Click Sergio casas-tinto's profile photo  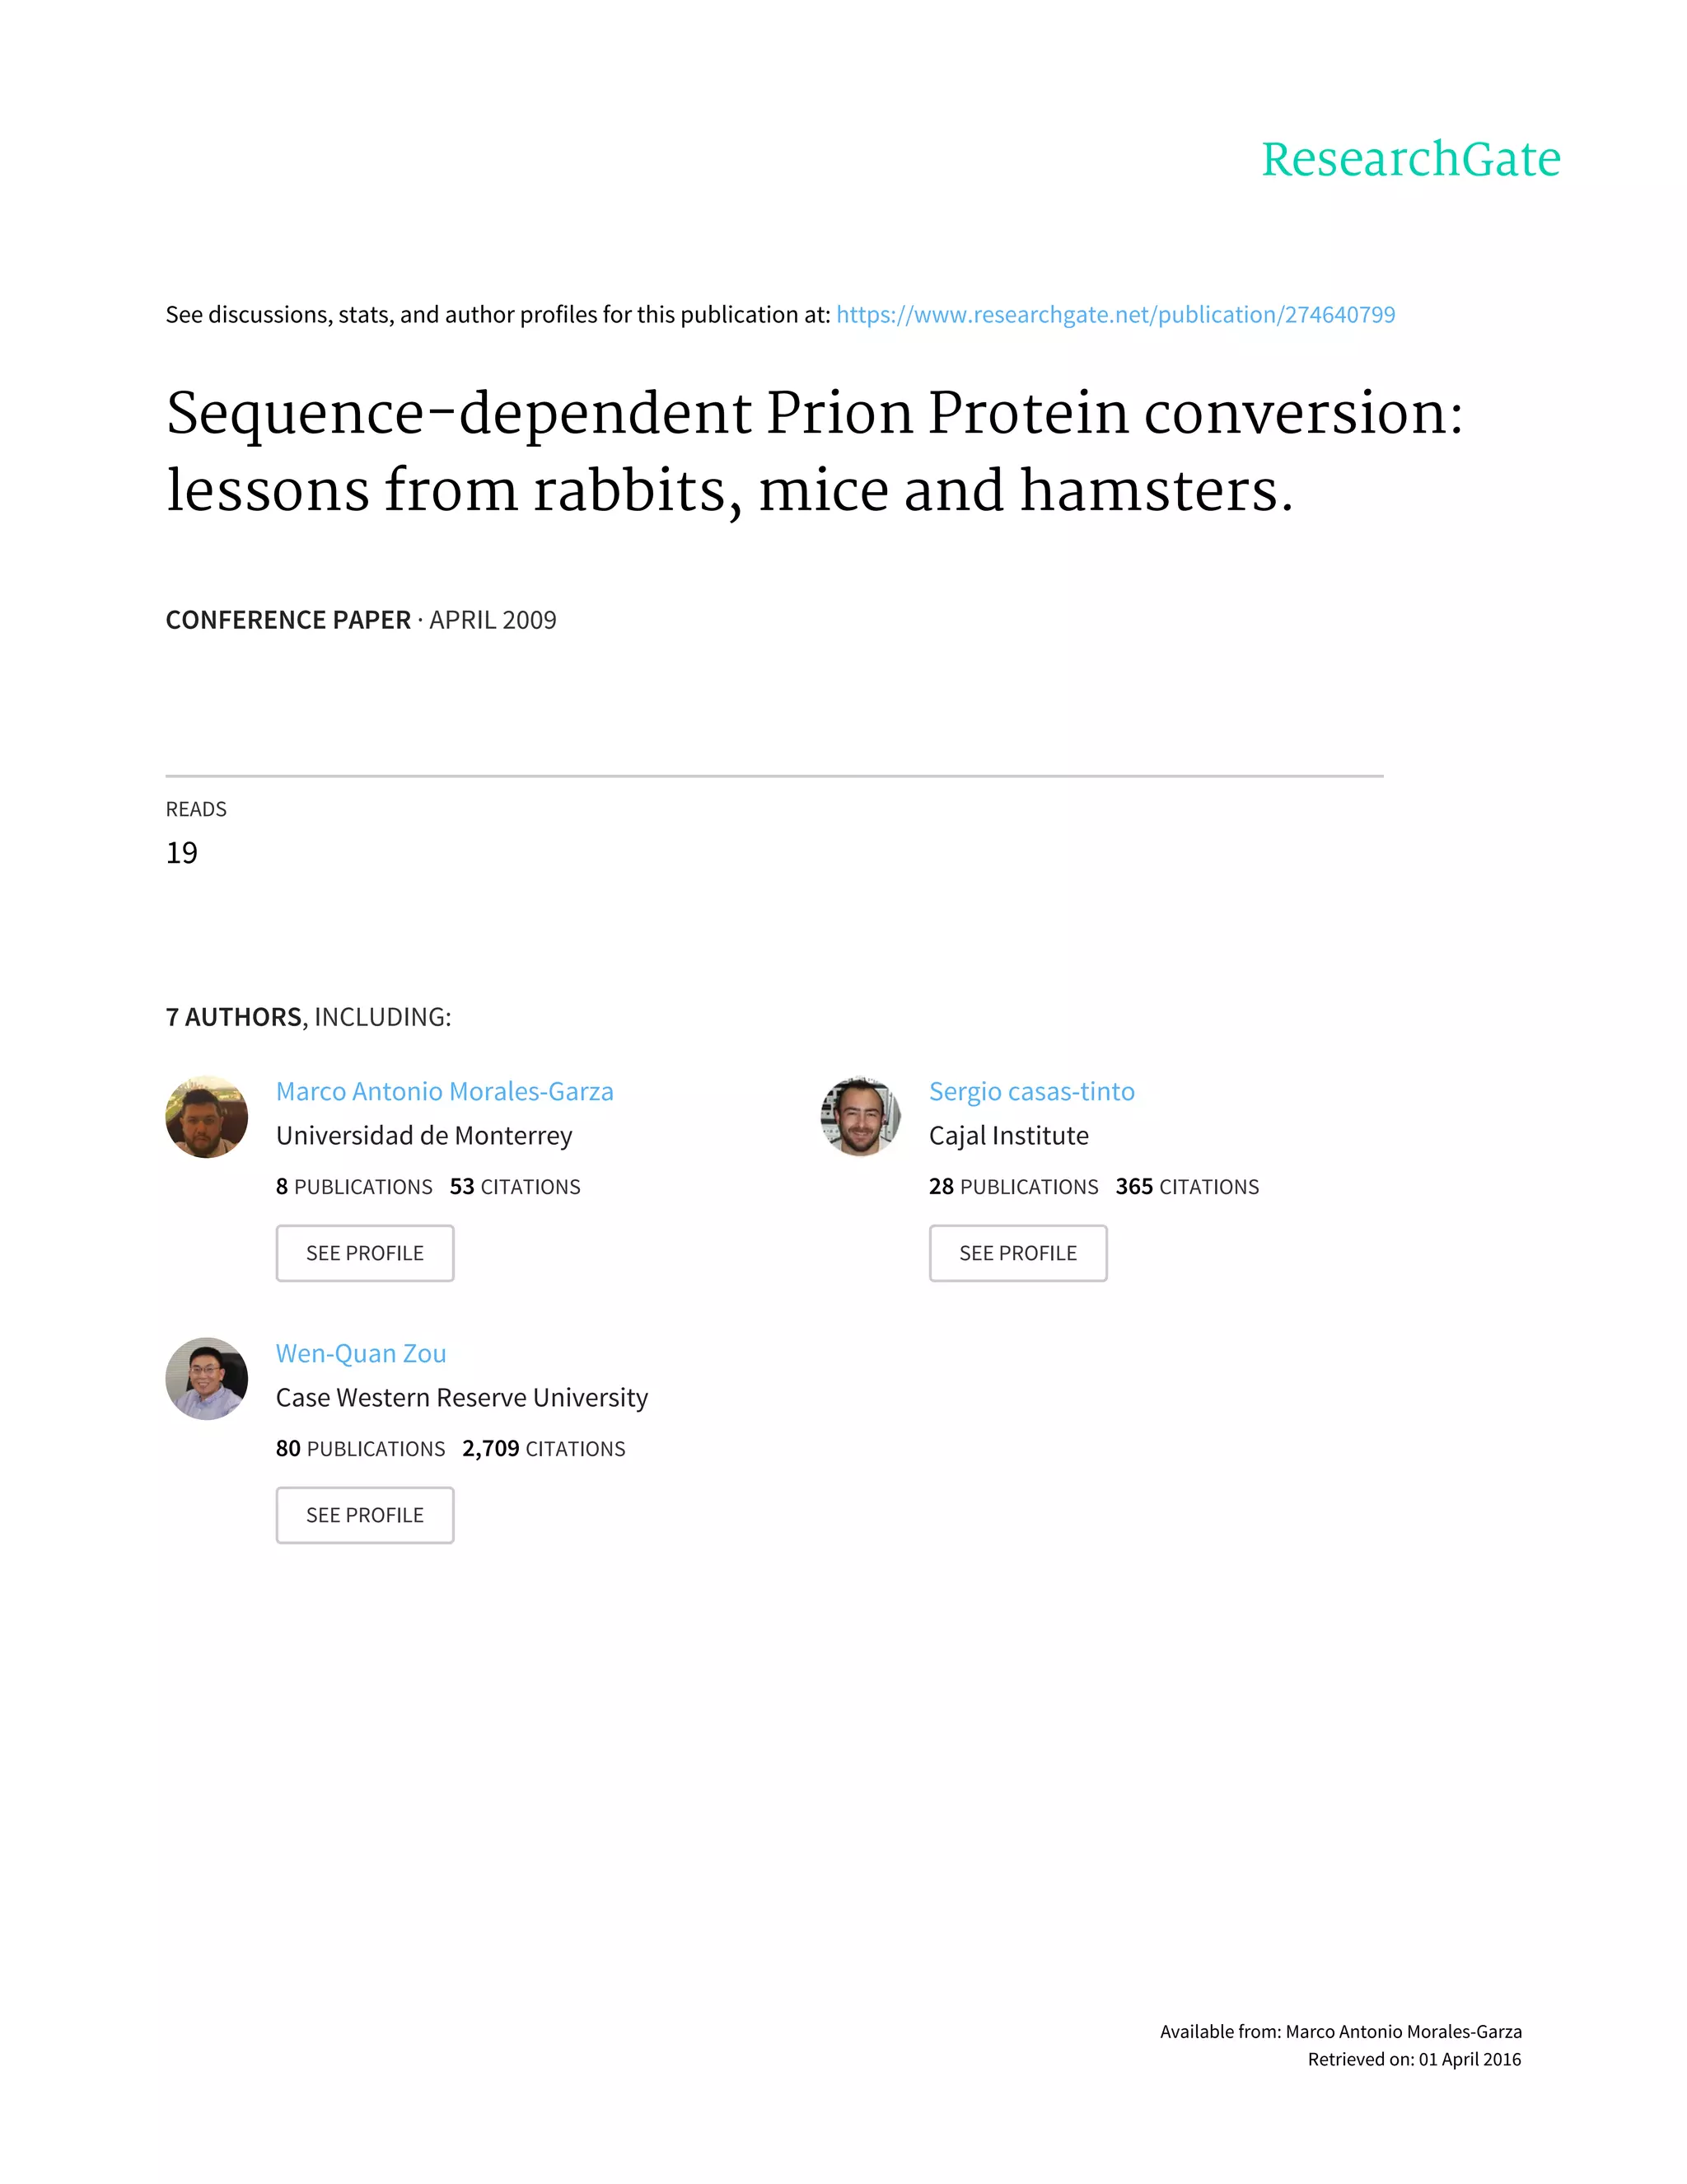(x=859, y=1117)
